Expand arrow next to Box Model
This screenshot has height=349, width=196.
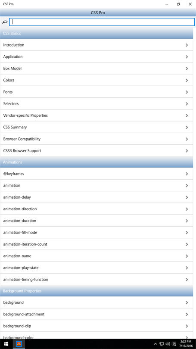187,69
